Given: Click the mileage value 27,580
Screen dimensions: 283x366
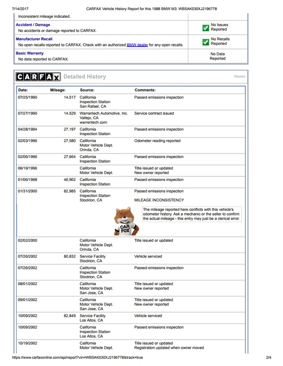Looking at the screenshot, I should 70,141.
